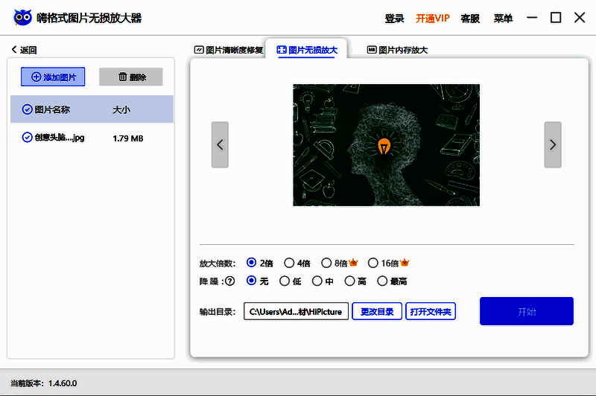Start processing with 开始 button
The image size is (596, 396).
527,311
